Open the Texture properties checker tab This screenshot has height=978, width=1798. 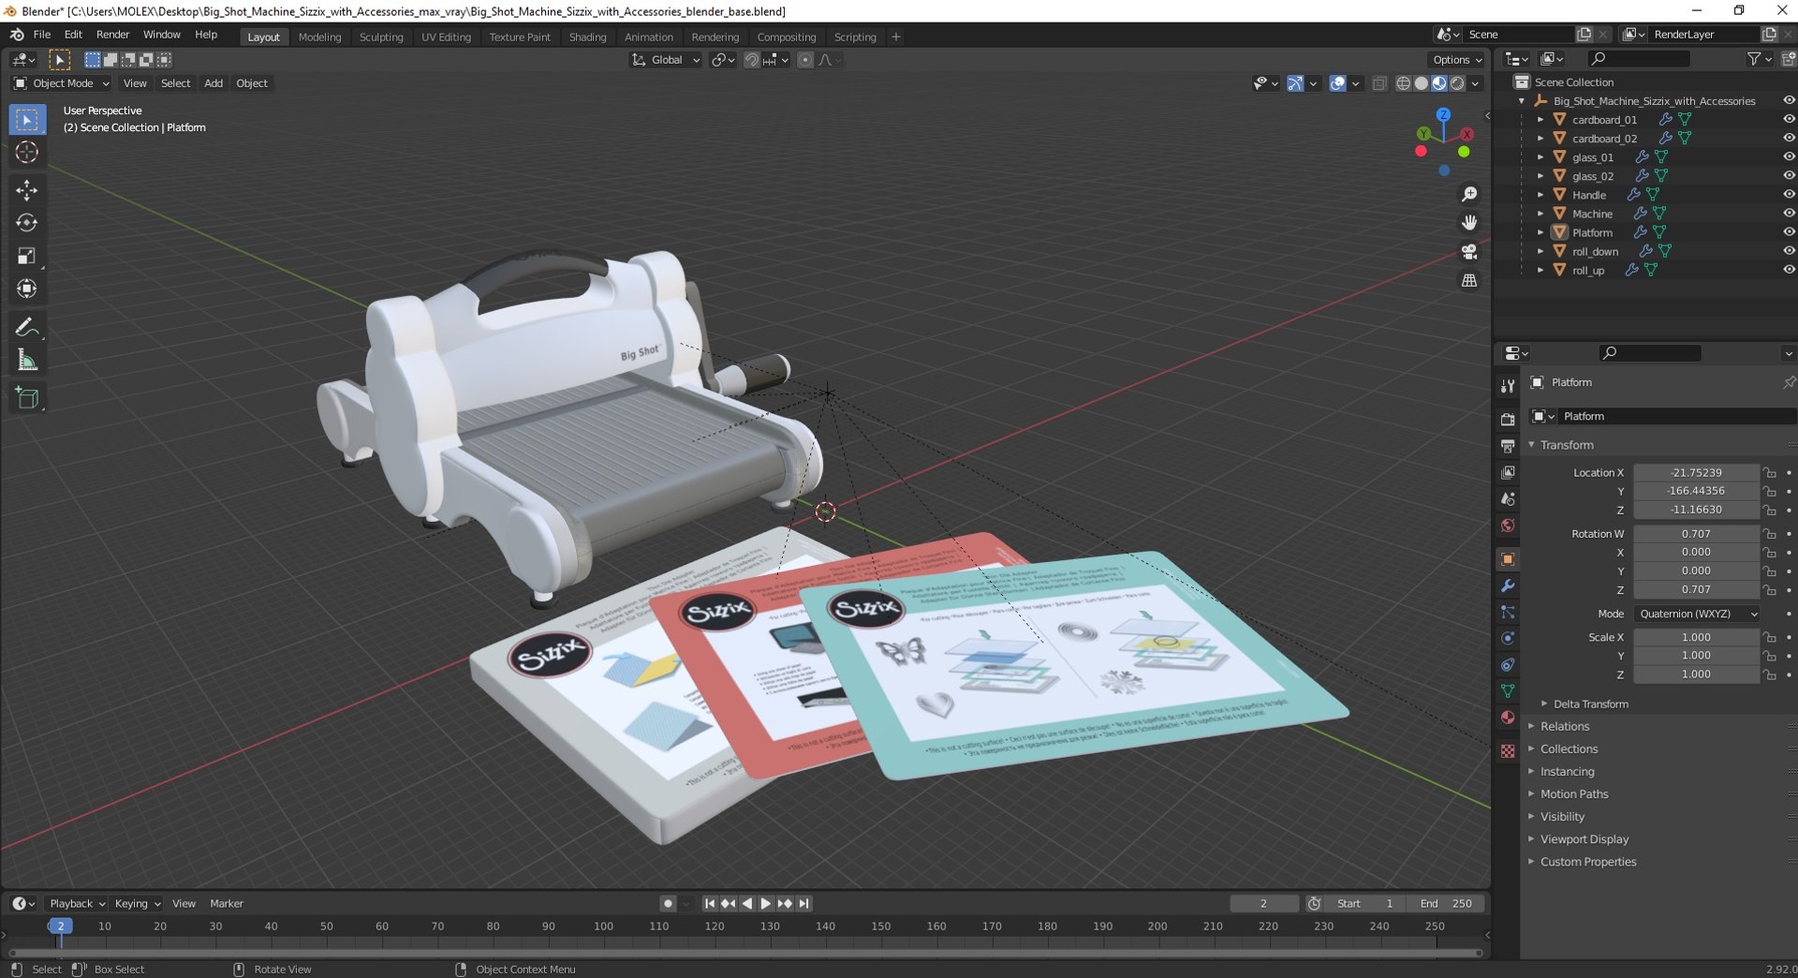tap(1508, 750)
